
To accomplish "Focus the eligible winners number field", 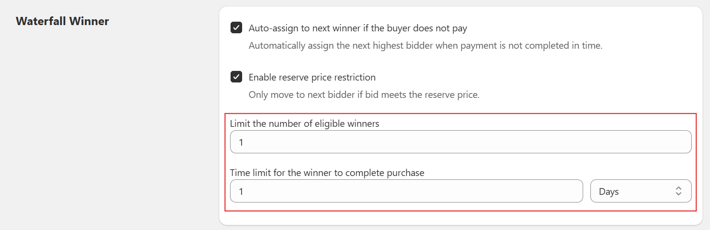I will point(461,142).
